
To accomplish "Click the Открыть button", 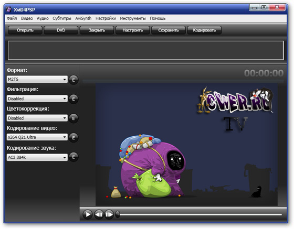I will point(25,30).
